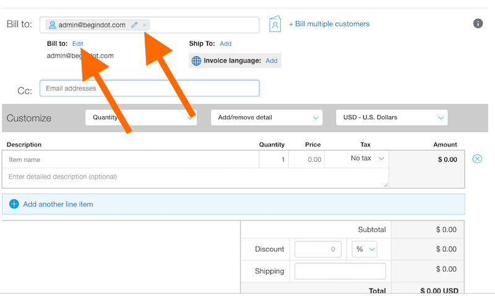Viewport: 495px width, 296px height.
Task: Click the Customize section label
Action: pos(28,118)
